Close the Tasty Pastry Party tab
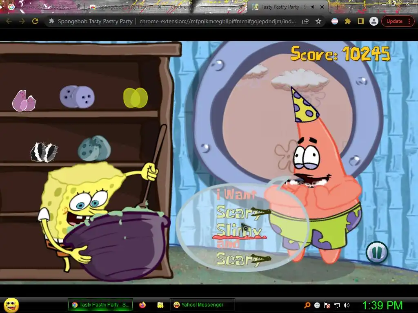Screen dimensions: 418x313 (x=322, y=7)
